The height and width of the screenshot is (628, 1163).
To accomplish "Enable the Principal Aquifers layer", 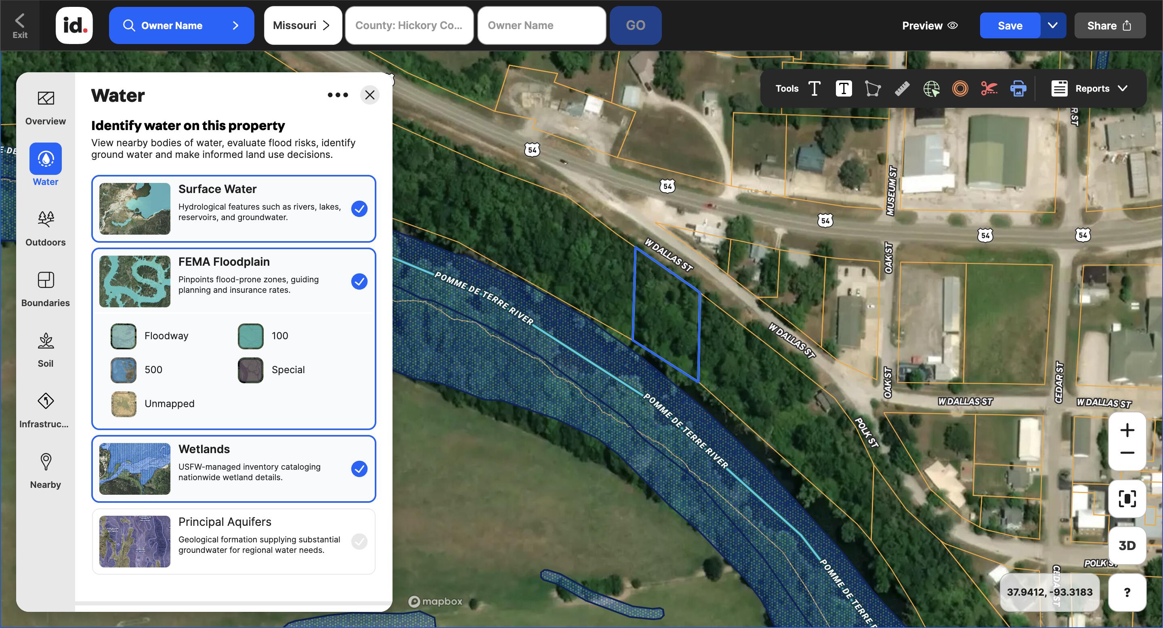I will pos(359,541).
